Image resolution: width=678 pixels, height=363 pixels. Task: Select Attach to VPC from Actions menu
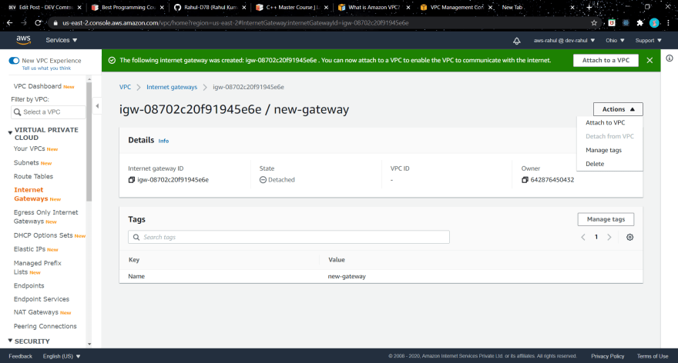(605, 122)
